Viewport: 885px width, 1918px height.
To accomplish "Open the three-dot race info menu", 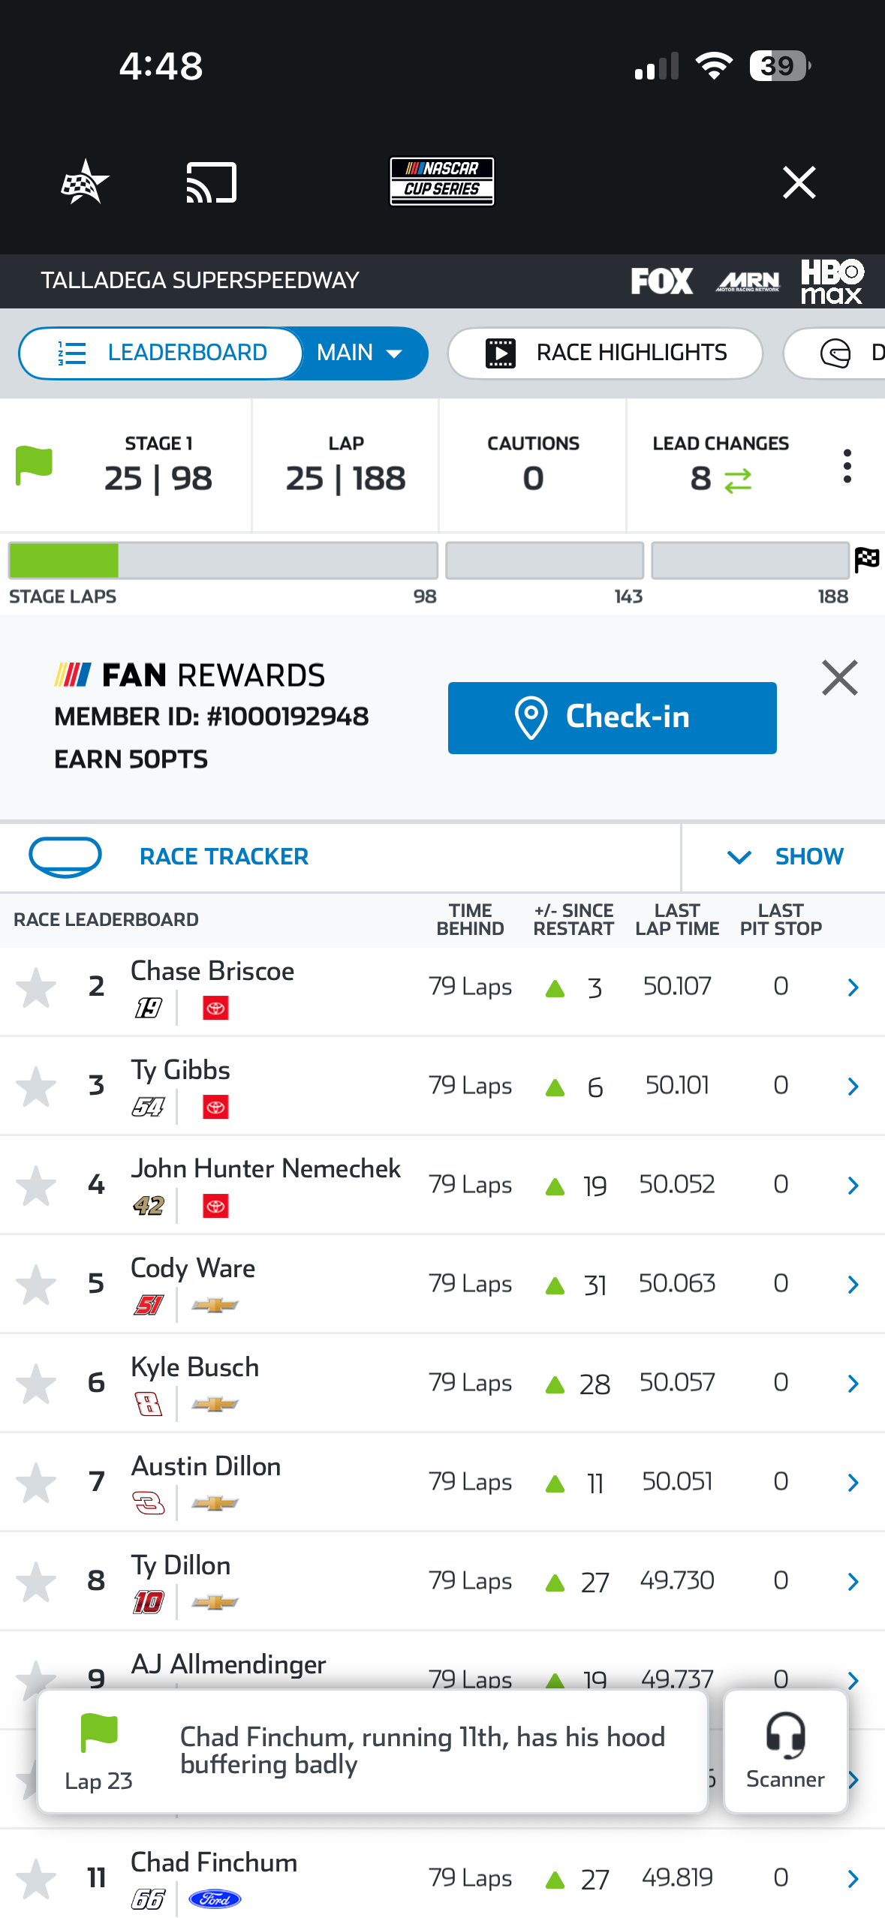I will point(847,466).
